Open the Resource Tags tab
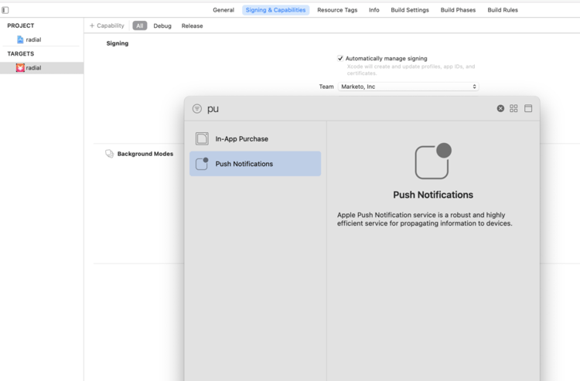 (x=337, y=10)
